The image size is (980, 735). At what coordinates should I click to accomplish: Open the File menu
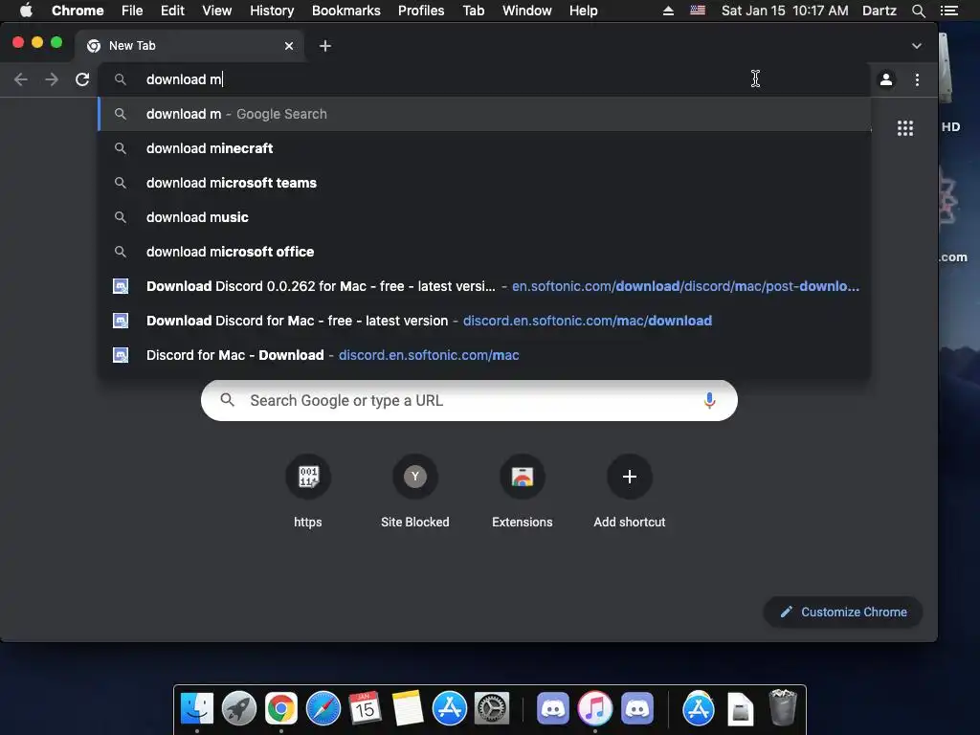pyautogui.click(x=132, y=11)
